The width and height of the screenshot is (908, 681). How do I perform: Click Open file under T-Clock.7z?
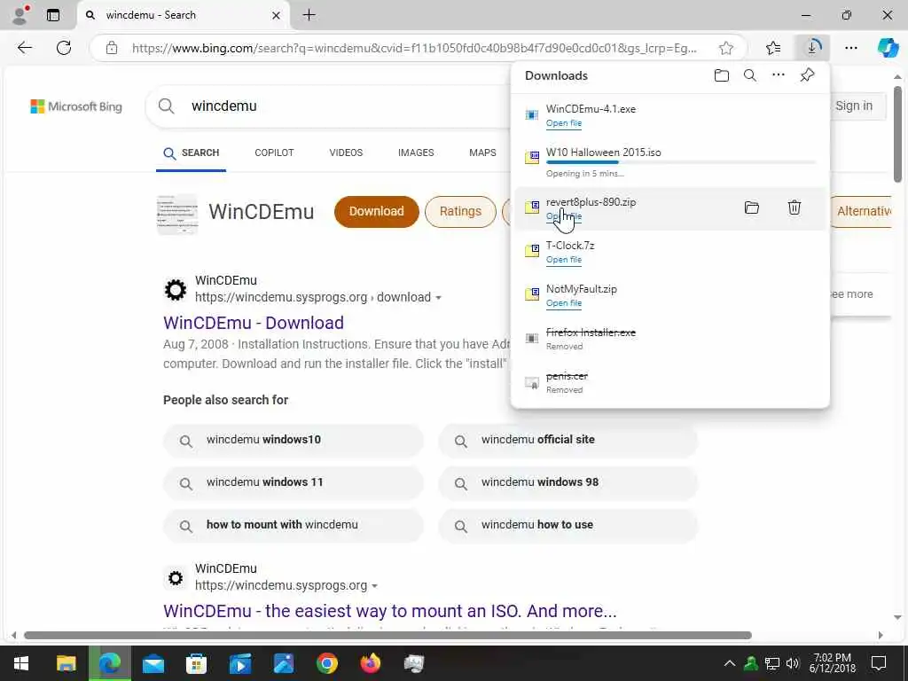(563, 260)
